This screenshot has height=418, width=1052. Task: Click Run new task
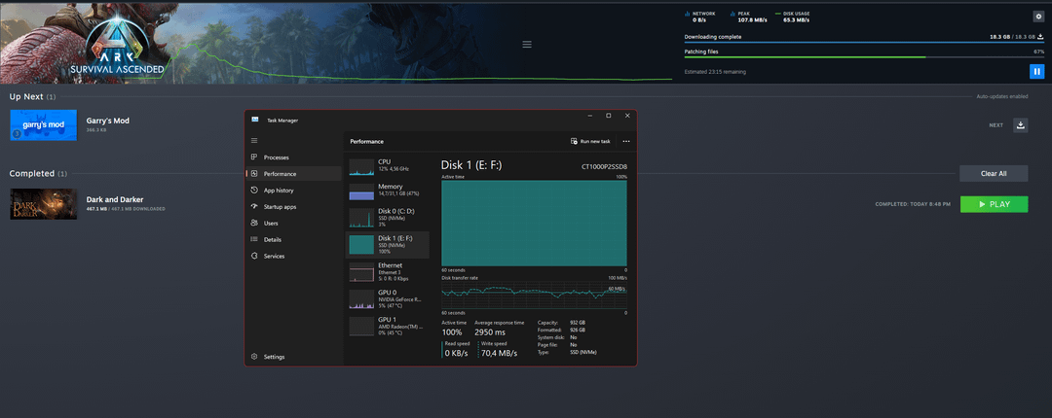590,141
